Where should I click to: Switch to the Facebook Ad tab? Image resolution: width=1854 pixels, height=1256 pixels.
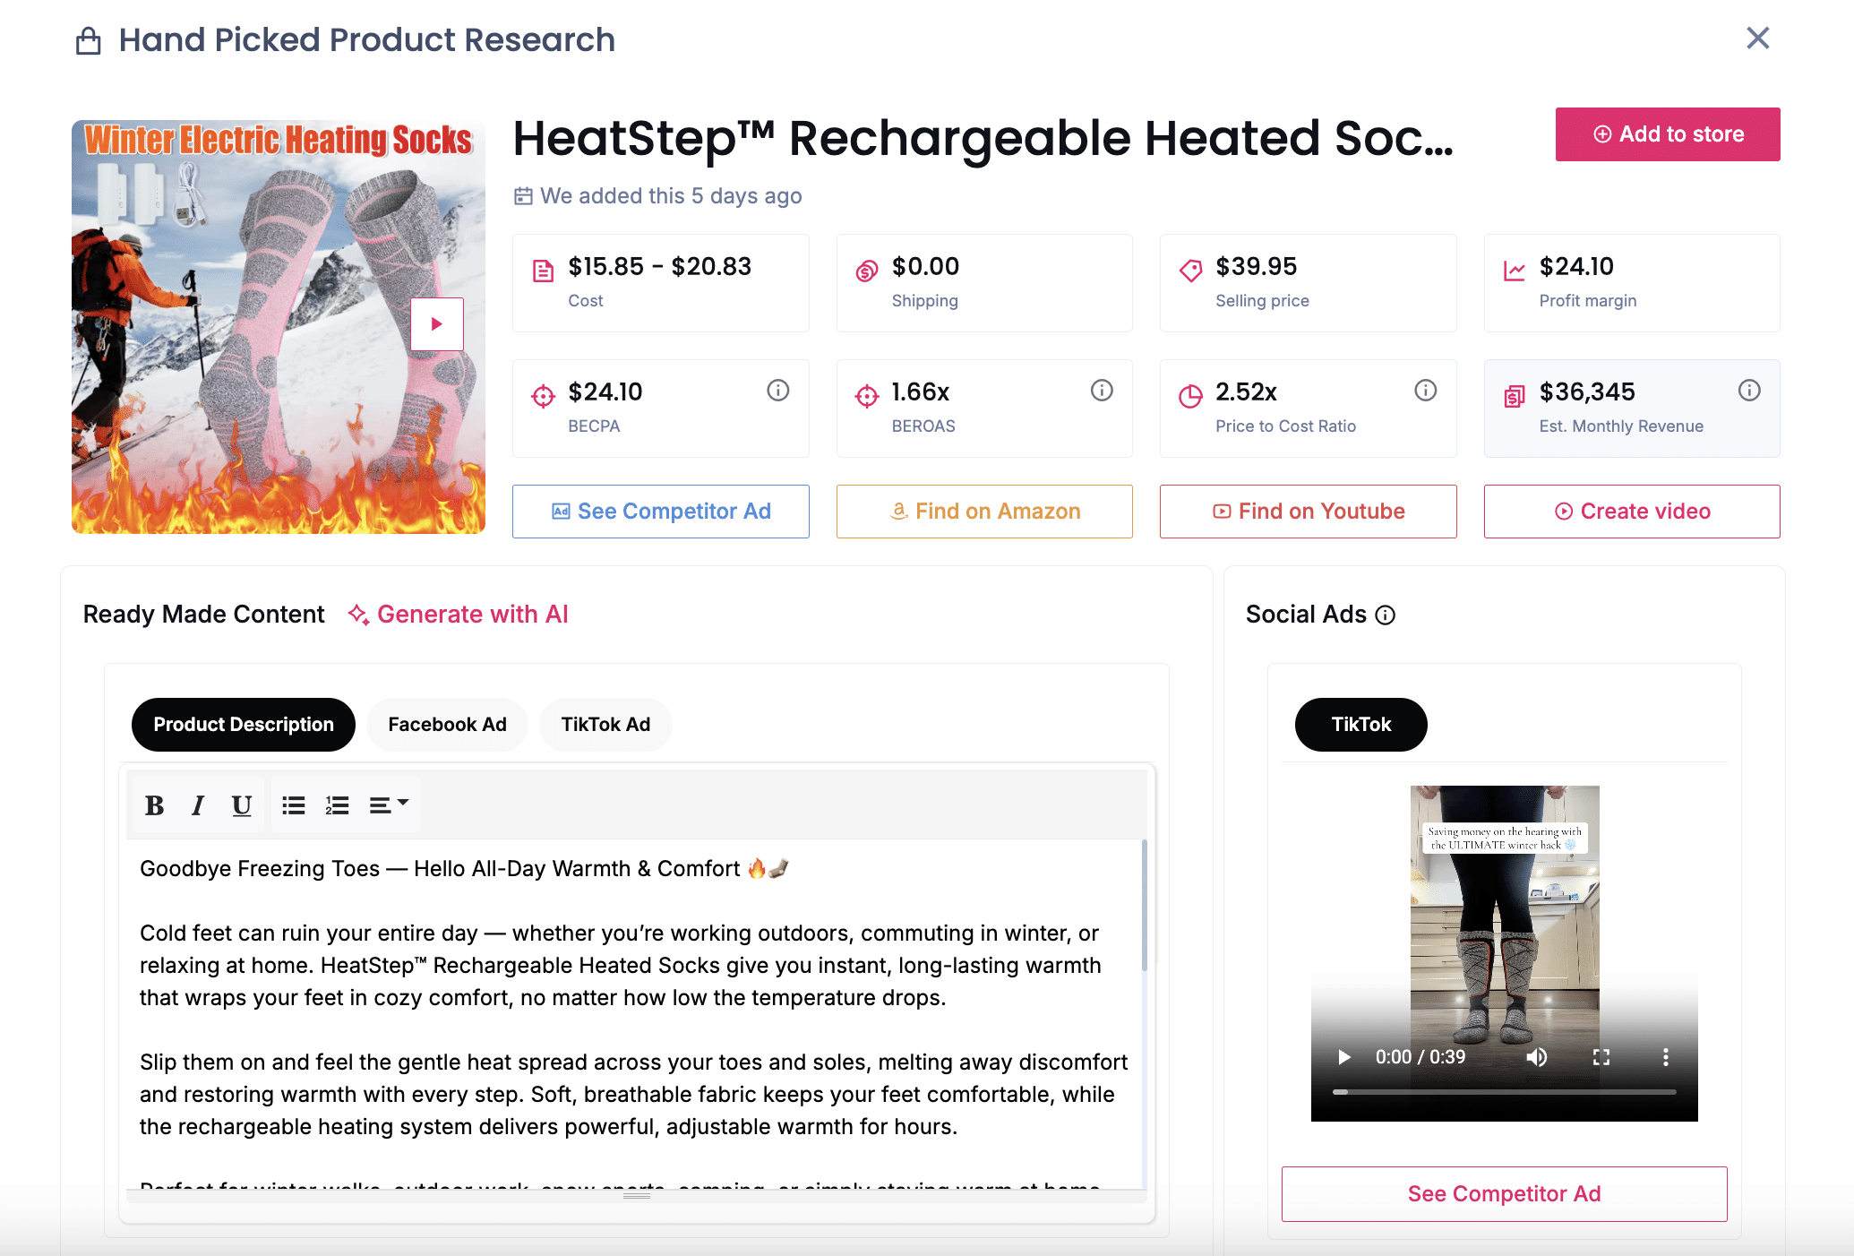point(447,725)
